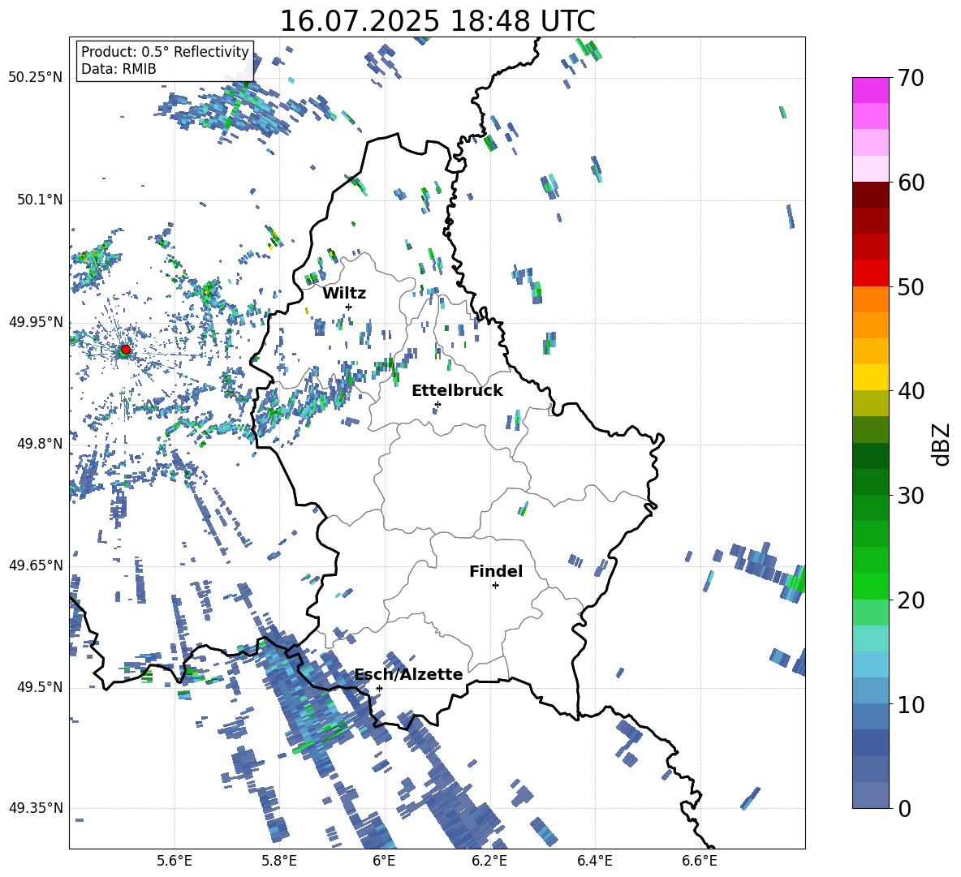This screenshot has width=961, height=877.
Task: Click the 6°E longitude label
Action: click(x=384, y=861)
